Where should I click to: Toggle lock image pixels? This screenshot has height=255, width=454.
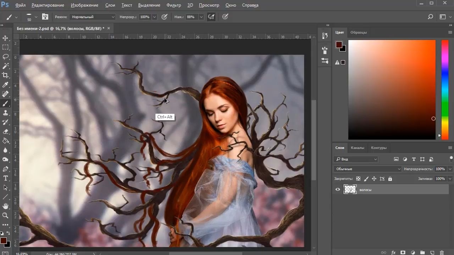coord(366,179)
